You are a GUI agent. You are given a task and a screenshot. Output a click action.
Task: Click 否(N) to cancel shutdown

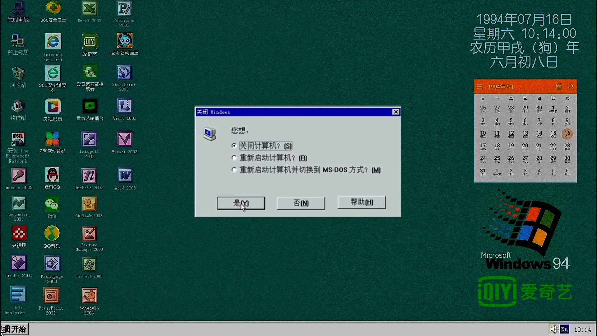tap(301, 203)
